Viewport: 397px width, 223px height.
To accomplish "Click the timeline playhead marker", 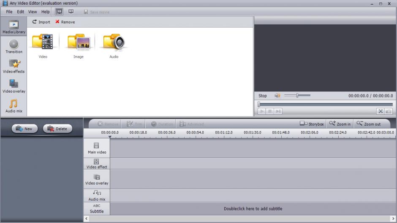I will (110, 137).
